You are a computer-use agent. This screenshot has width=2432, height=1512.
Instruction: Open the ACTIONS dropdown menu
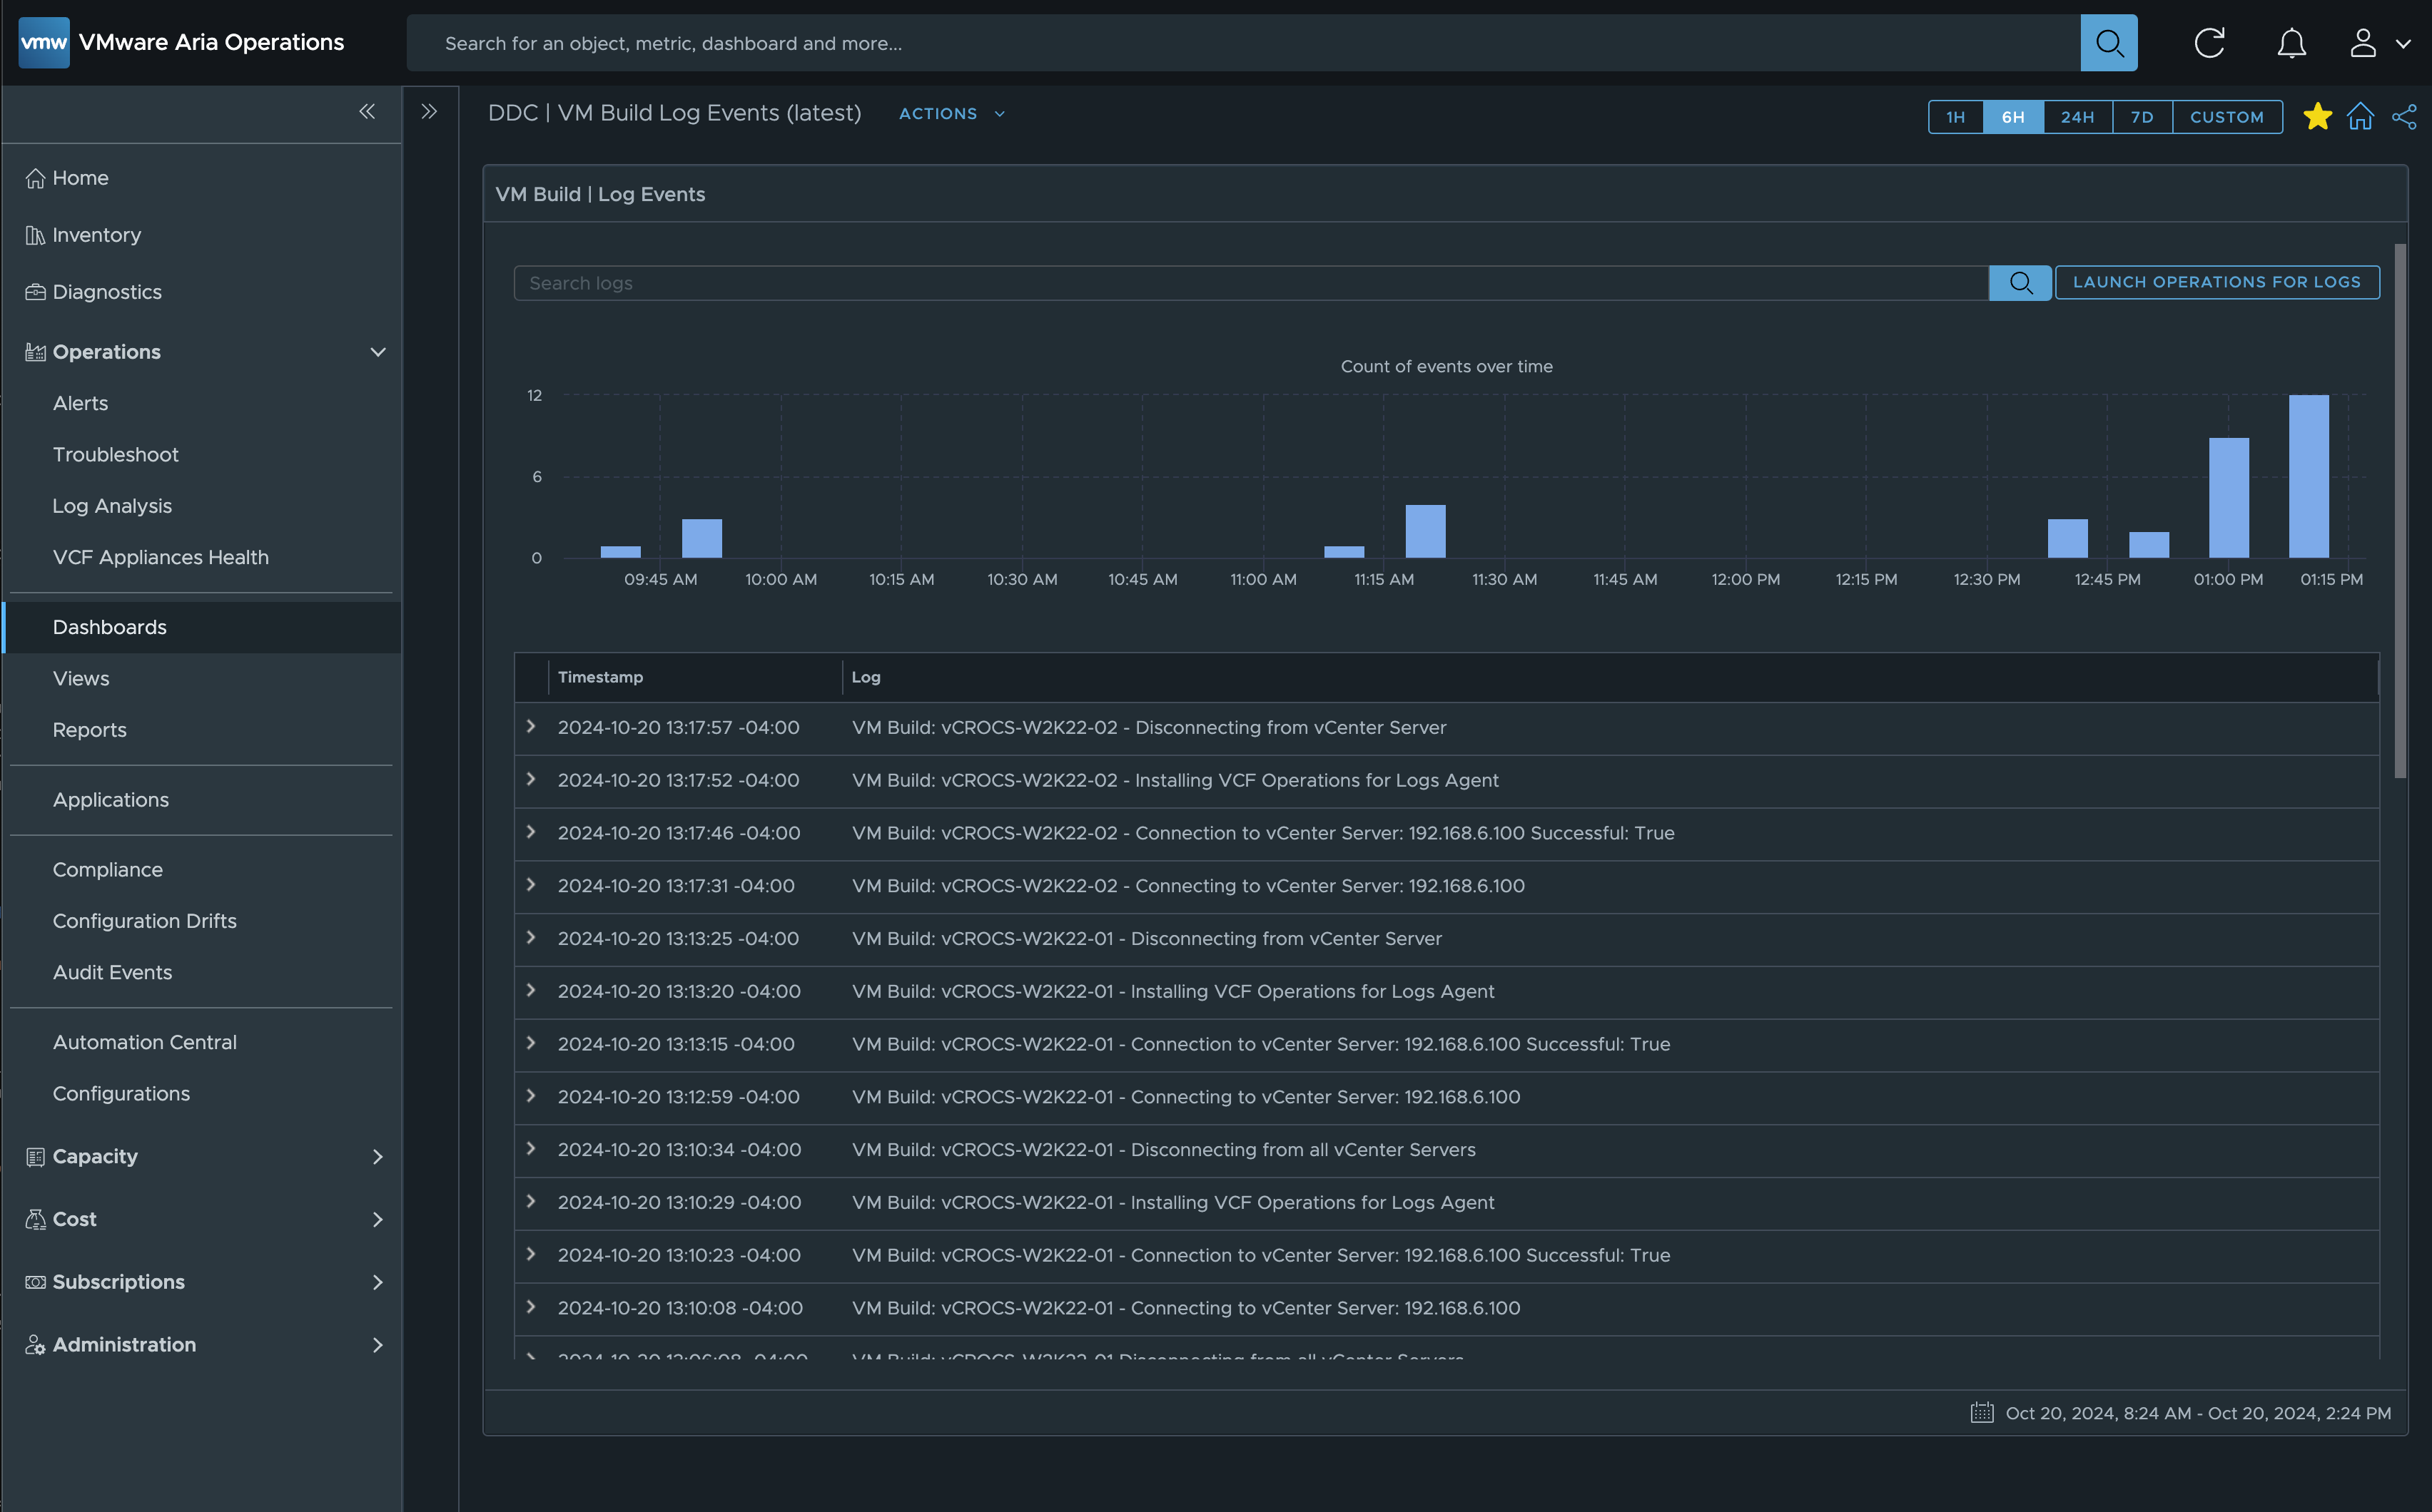tap(951, 114)
